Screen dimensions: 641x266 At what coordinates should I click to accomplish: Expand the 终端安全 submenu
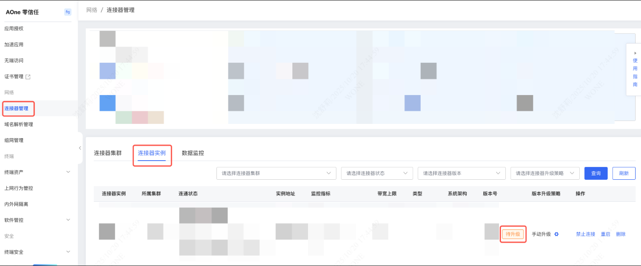pyautogui.click(x=68, y=252)
